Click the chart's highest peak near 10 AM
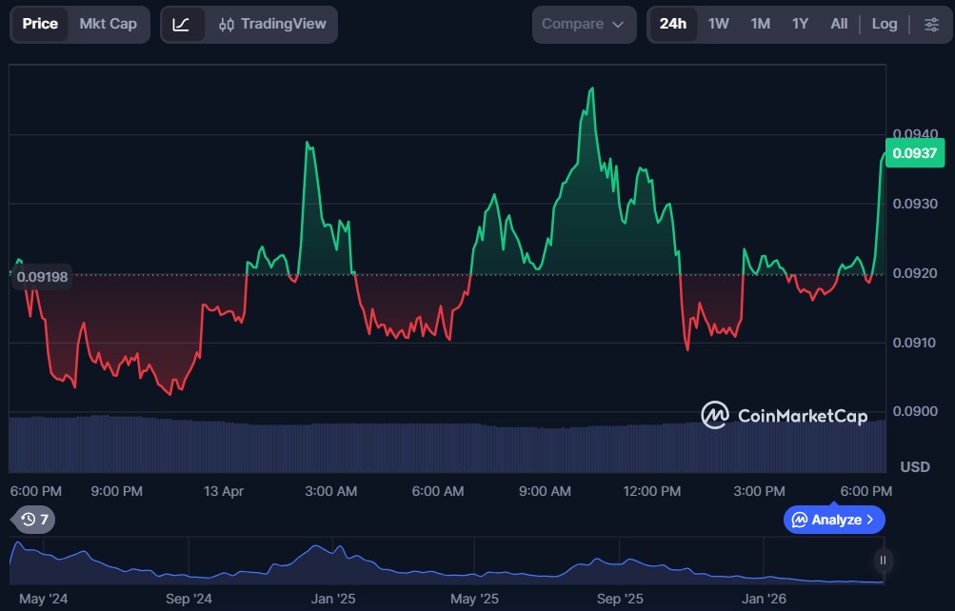This screenshot has height=611, width=955. 591,89
